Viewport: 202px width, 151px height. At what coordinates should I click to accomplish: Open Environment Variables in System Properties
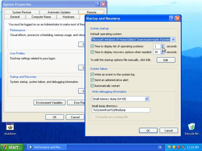[x=50, y=103]
